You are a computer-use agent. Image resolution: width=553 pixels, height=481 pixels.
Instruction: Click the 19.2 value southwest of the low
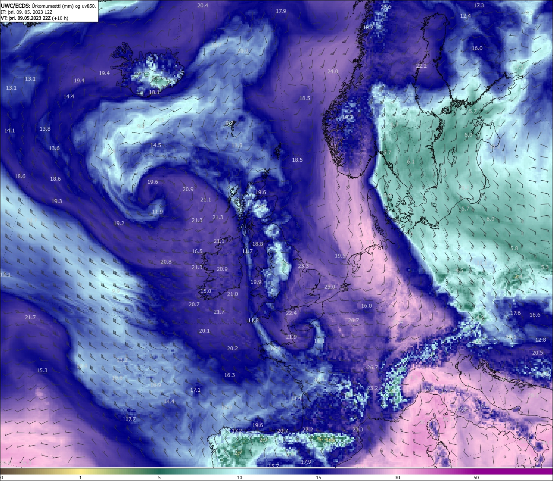[119, 223]
